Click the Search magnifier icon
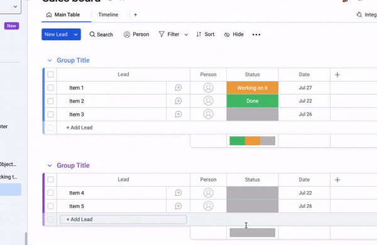 click(x=92, y=35)
